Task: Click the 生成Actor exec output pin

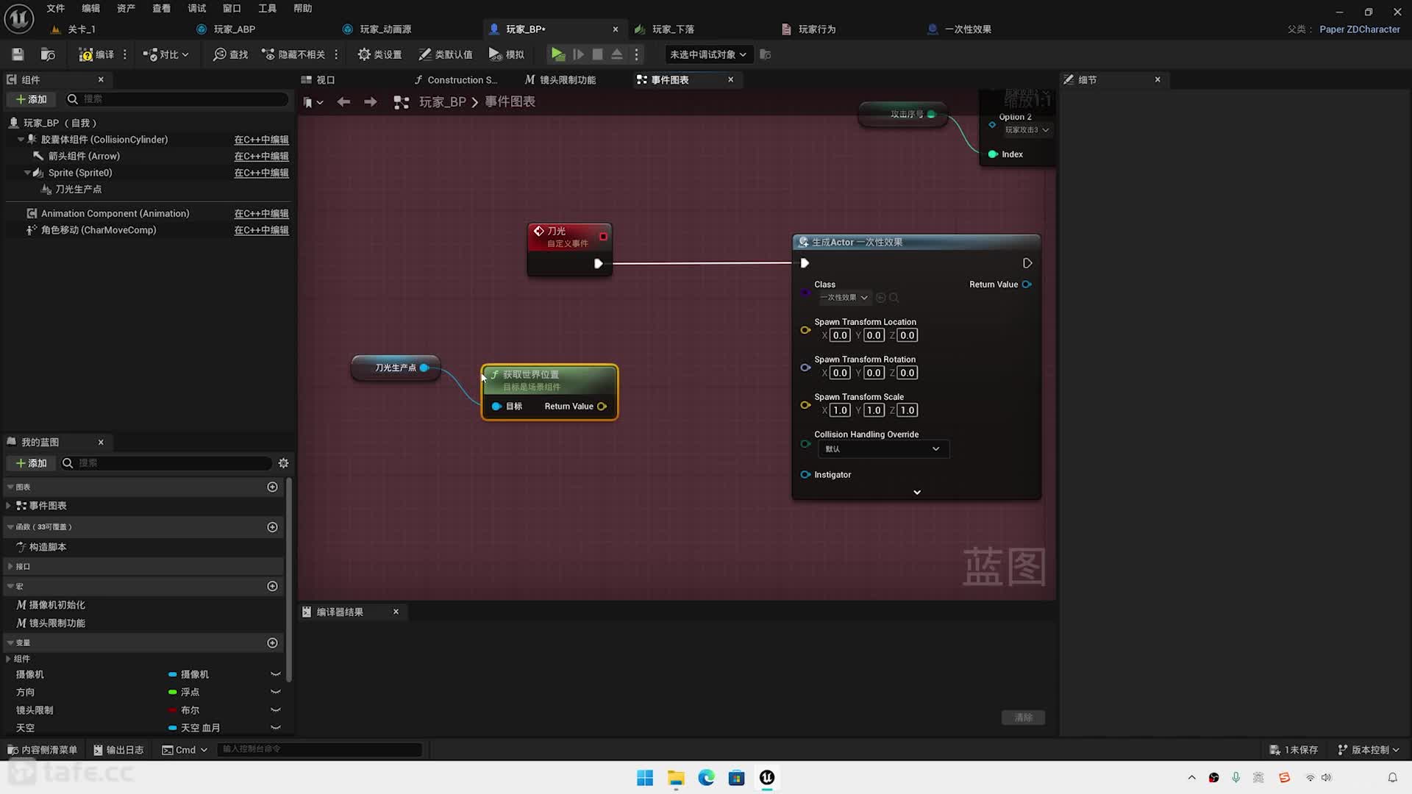Action: click(x=1027, y=263)
